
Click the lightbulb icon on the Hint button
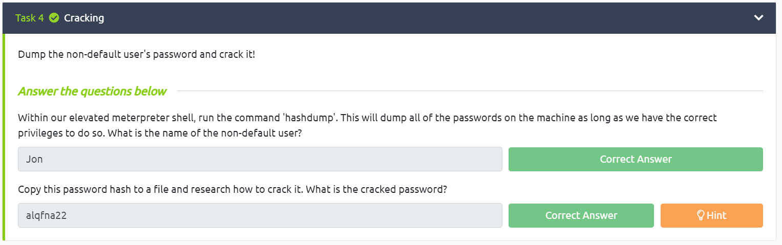coord(701,215)
